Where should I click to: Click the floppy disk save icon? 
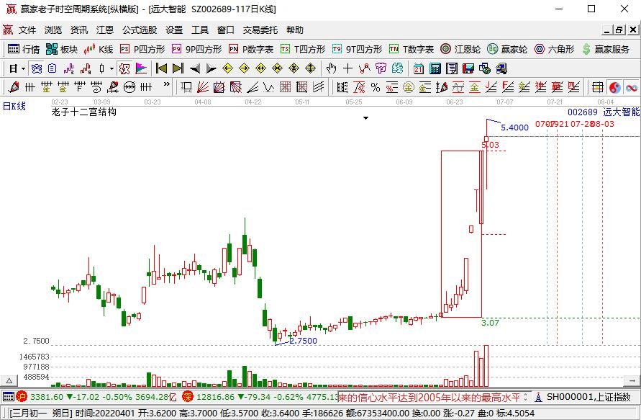(x=468, y=68)
